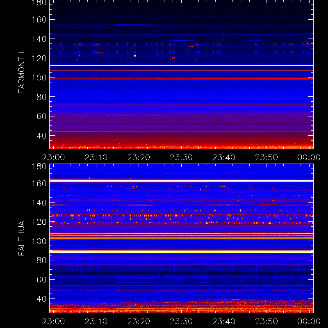Click 23:00 time label below Palehua plot
The image size is (328, 328).
pos(53,321)
